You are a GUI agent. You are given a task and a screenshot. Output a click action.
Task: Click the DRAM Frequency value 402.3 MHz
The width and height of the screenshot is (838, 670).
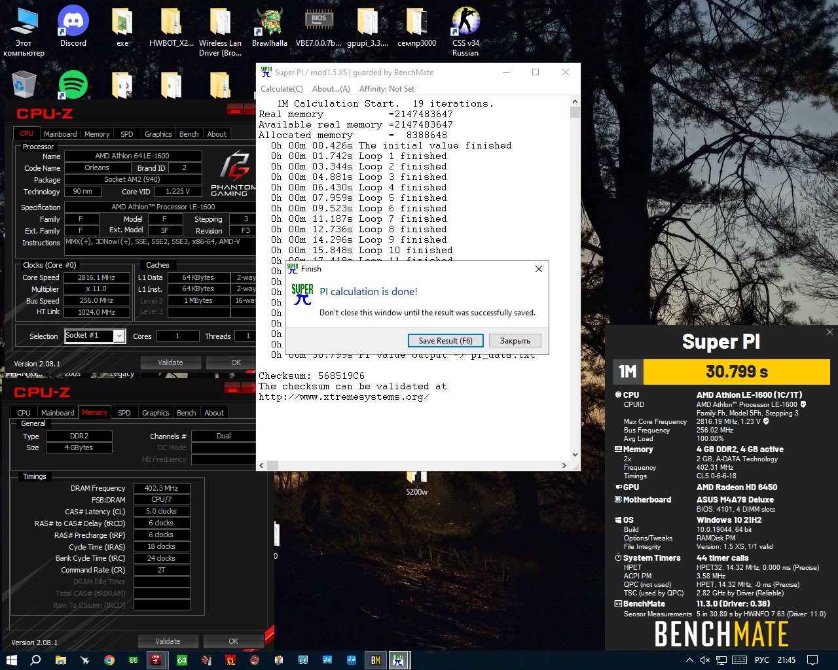pyautogui.click(x=162, y=488)
